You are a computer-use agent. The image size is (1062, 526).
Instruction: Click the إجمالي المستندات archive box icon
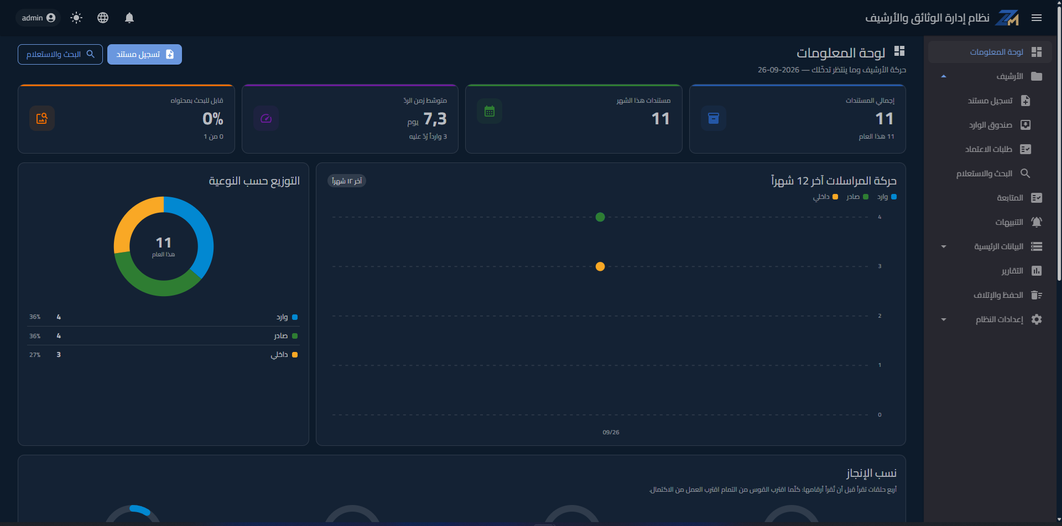tap(714, 118)
